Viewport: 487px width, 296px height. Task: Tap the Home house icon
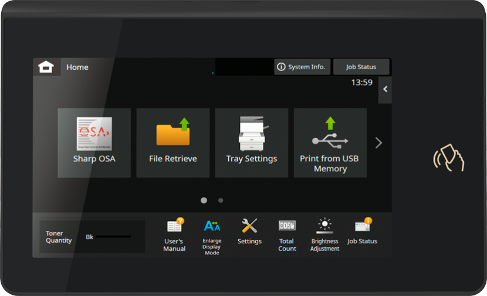pos(46,67)
